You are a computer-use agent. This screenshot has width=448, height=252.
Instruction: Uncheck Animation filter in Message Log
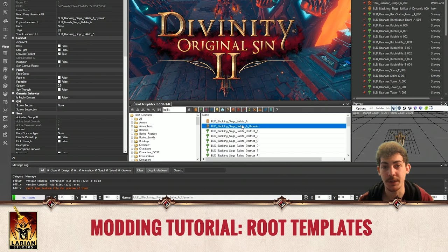tap(80, 170)
